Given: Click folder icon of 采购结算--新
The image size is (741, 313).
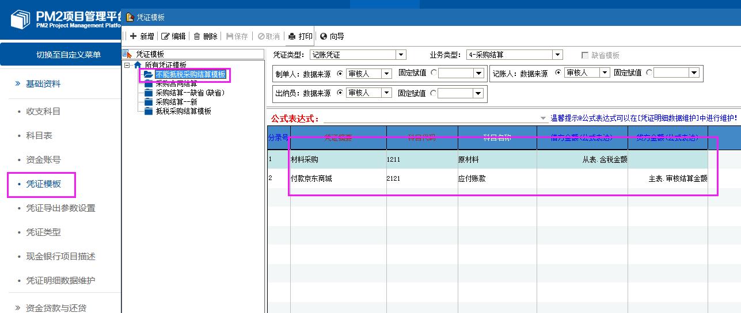Looking at the screenshot, I should click(149, 102).
